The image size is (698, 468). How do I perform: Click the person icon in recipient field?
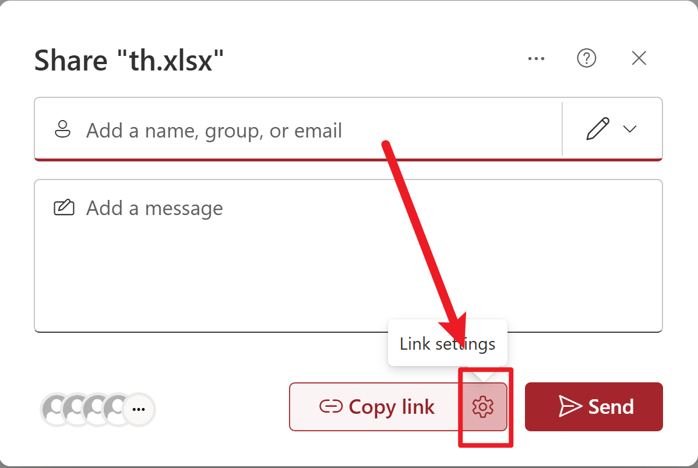coord(63,129)
